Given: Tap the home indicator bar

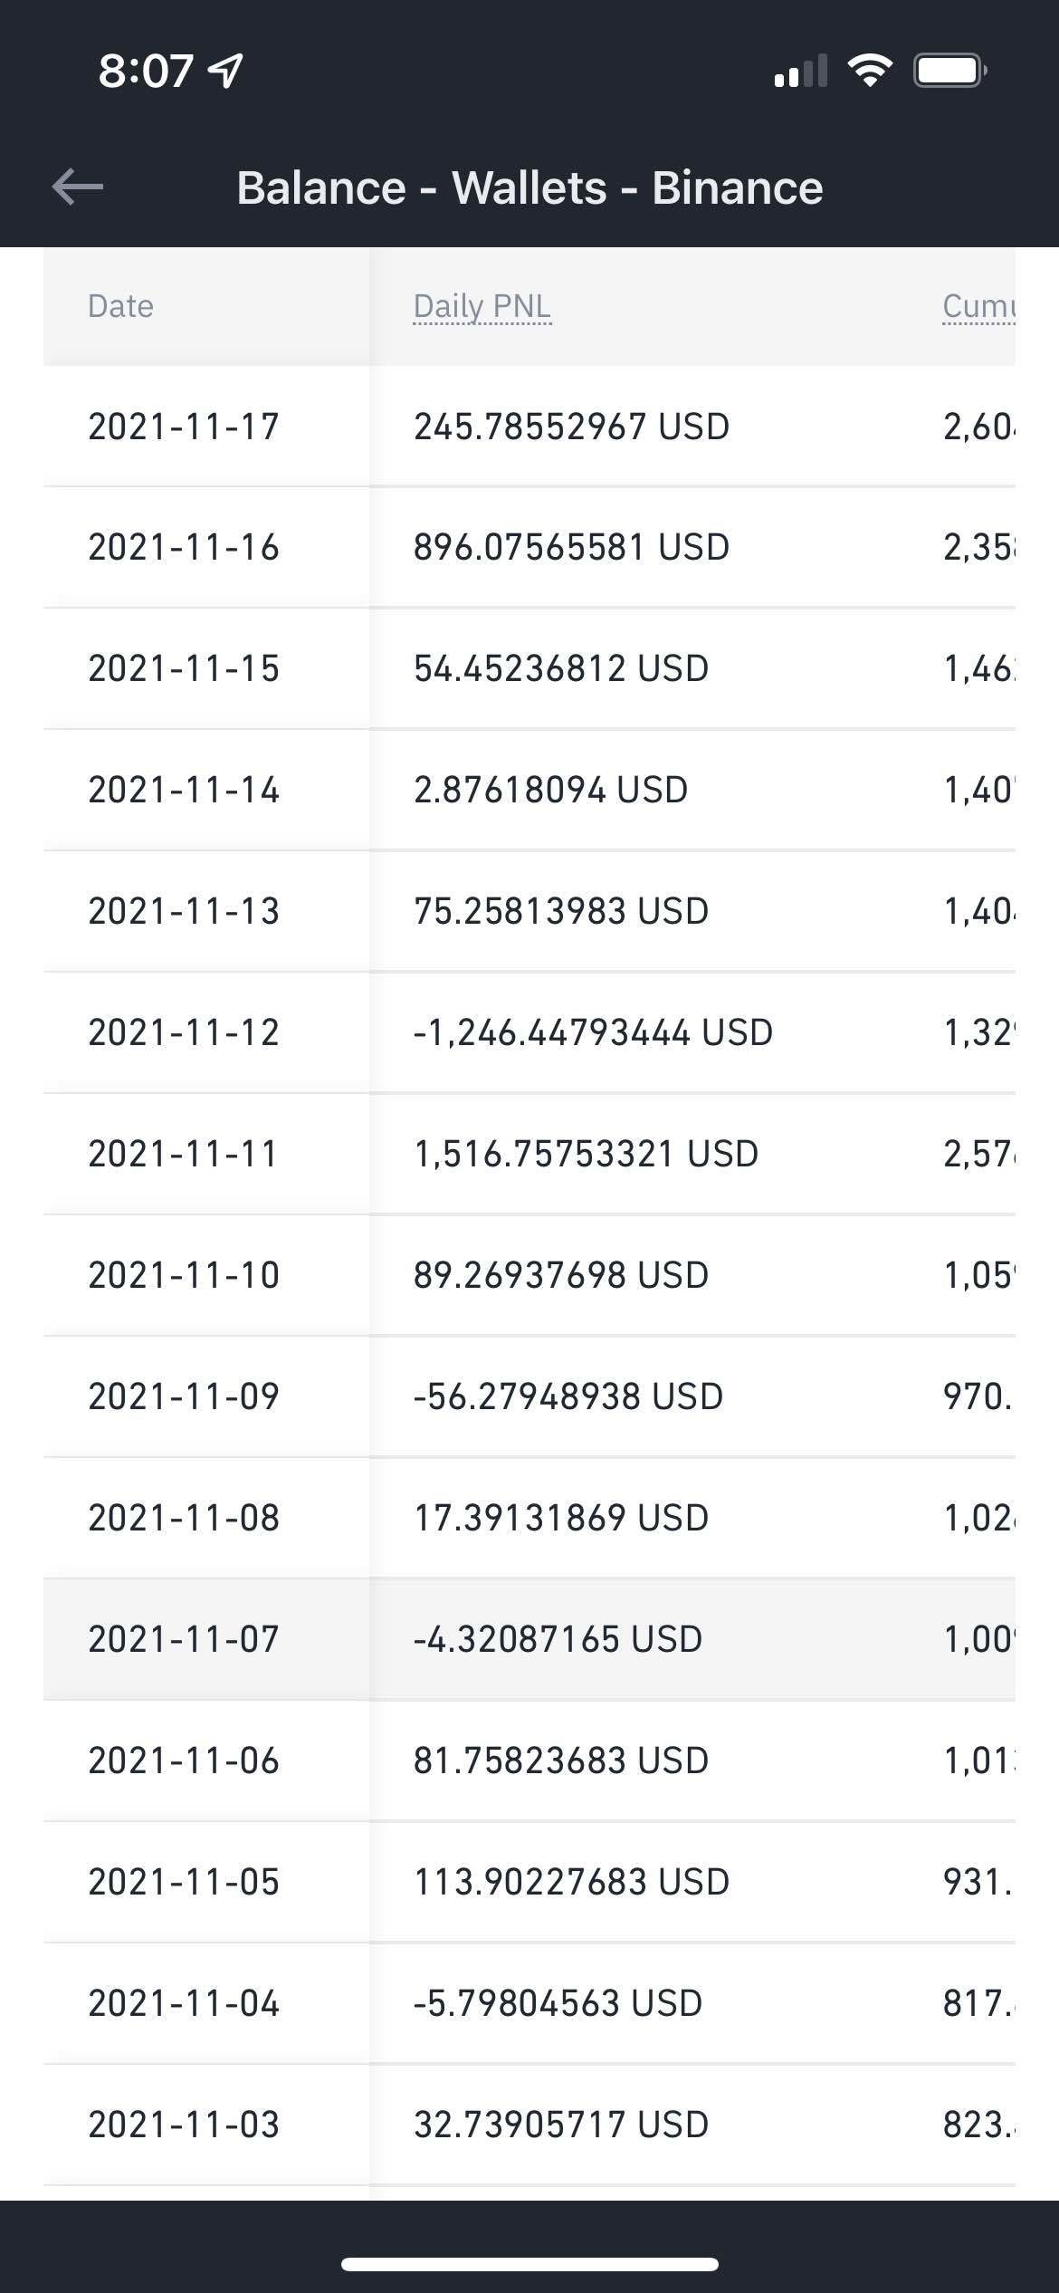Looking at the screenshot, I should 529,2264.
